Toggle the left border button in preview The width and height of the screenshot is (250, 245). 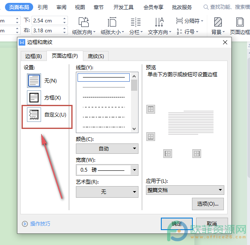pyautogui.click(x=167, y=154)
